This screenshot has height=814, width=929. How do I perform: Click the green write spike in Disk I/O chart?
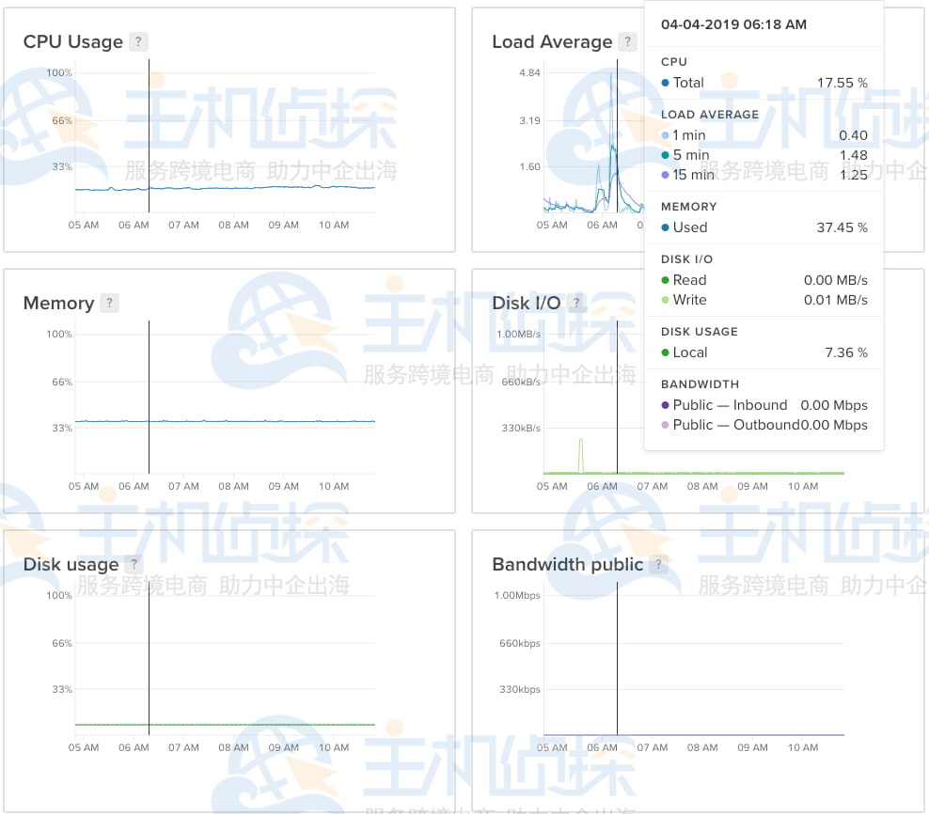(x=581, y=451)
